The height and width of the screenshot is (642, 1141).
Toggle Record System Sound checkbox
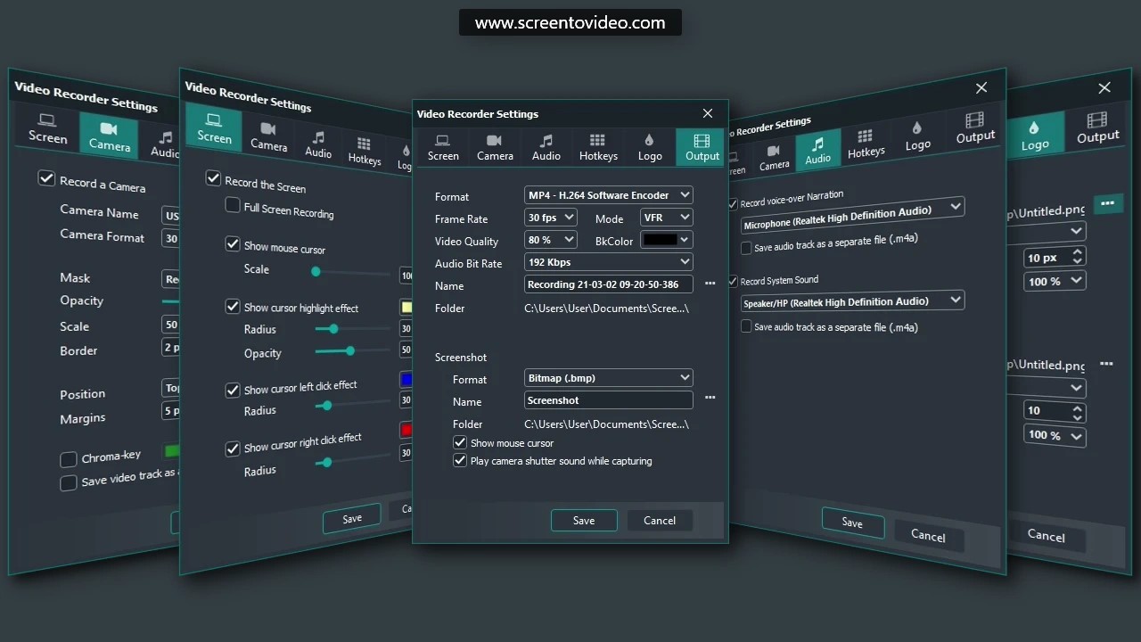point(734,282)
